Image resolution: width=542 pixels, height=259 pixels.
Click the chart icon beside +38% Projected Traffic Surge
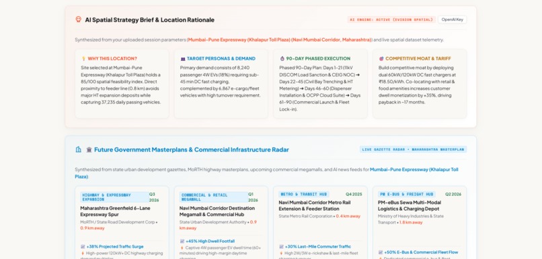point(83,246)
